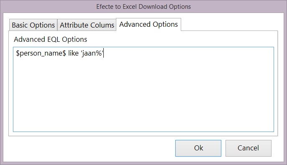
Task: Switch to the Basic Options tab
Action: tap(33, 25)
